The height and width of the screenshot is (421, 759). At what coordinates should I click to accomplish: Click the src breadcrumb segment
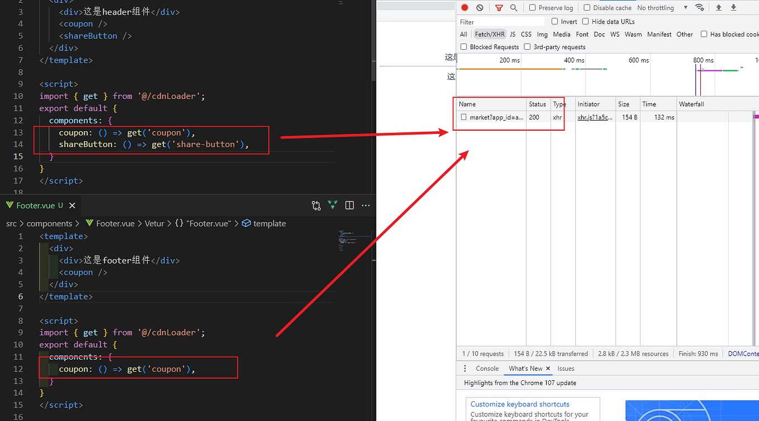click(x=11, y=223)
